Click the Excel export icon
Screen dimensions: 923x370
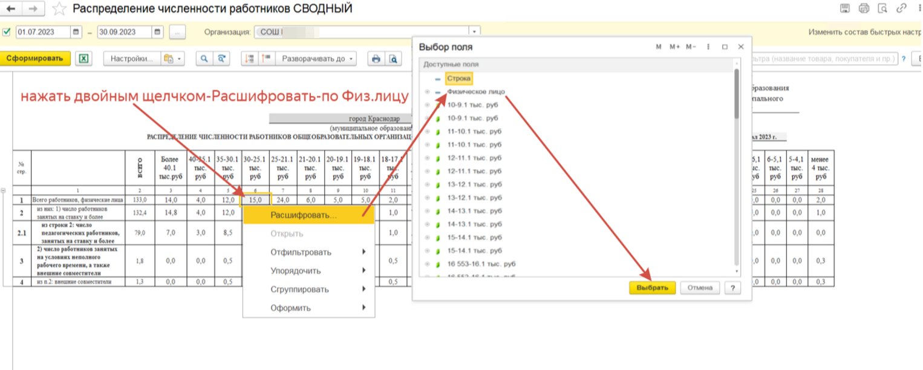85,59
